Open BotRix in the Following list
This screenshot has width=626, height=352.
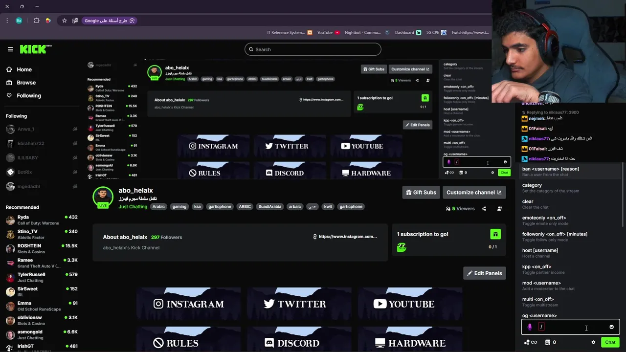pos(42,172)
